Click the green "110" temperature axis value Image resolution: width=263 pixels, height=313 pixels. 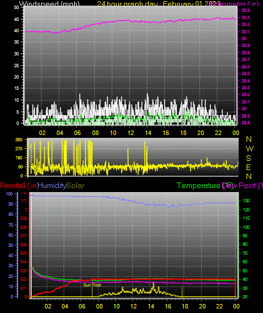[x=246, y=219]
